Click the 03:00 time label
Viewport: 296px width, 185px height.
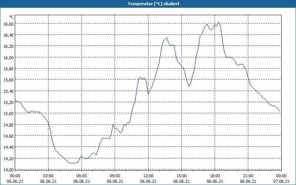[48, 176]
